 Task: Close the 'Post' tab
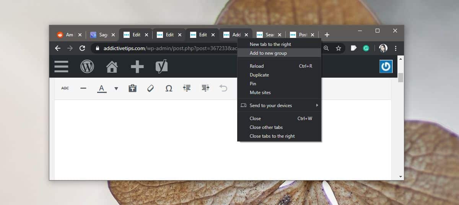[x=313, y=35]
